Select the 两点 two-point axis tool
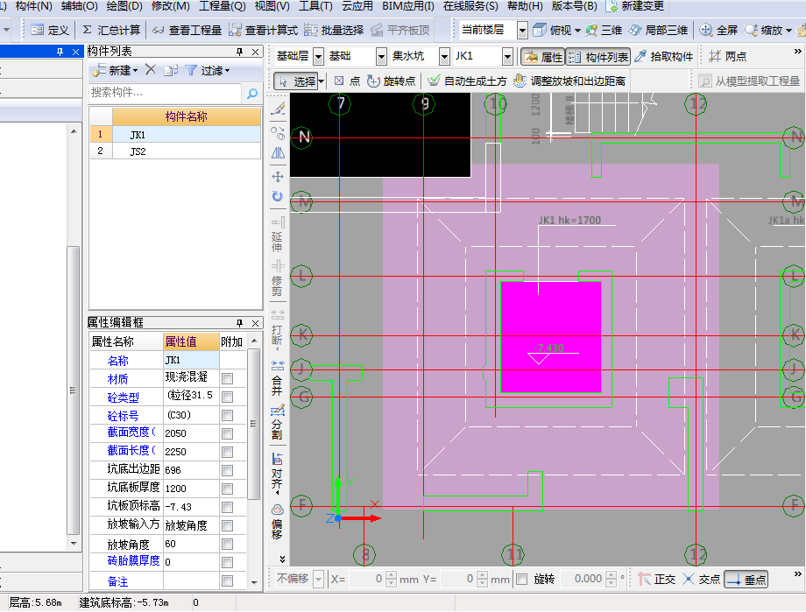The width and height of the screenshot is (806, 612). tap(727, 57)
